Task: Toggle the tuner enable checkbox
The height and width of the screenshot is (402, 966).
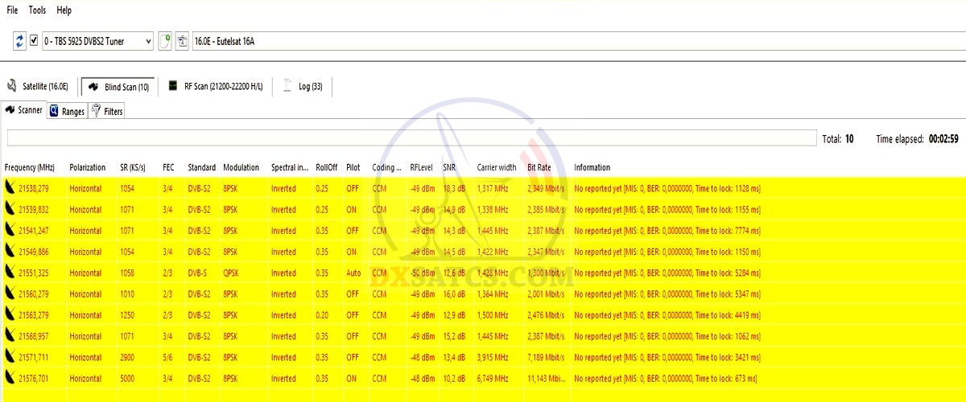Action: point(34,41)
